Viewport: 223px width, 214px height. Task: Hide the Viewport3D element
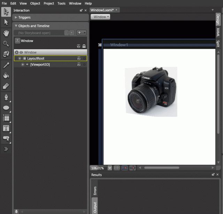point(79,65)
